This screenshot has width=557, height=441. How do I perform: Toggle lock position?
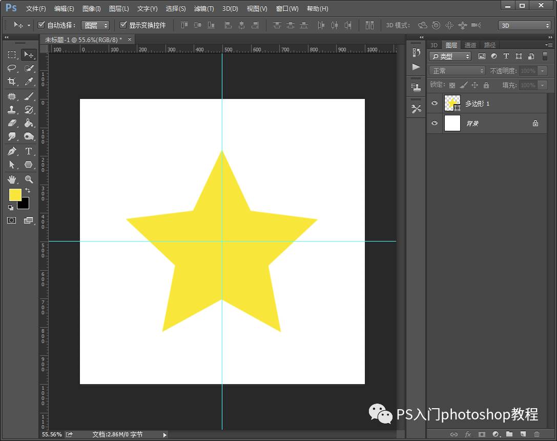(475, 85)
